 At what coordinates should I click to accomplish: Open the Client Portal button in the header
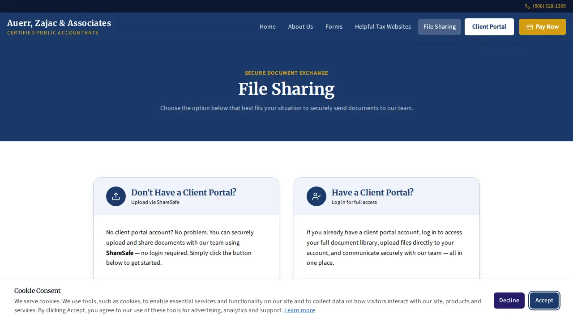[x=489, y=27]
